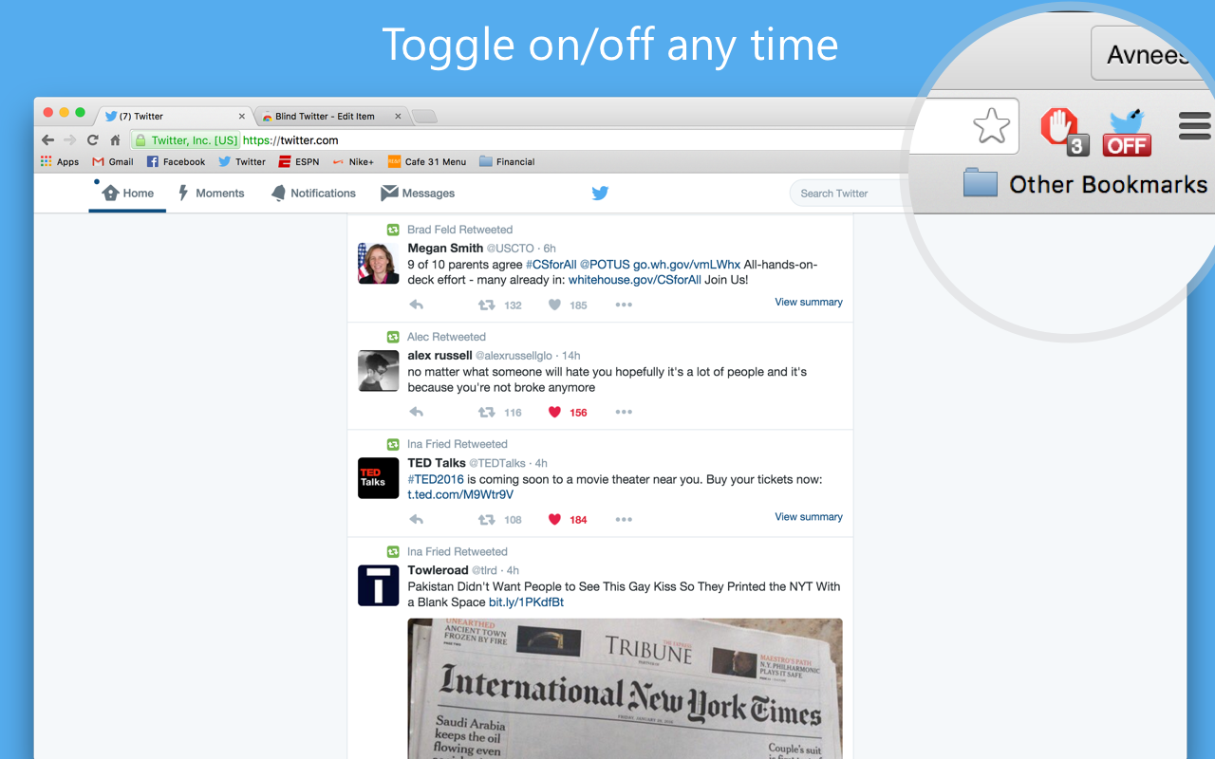
Task: Reply to alex russell's tweet
Action: pyautogui.click(x=416, y=412)
